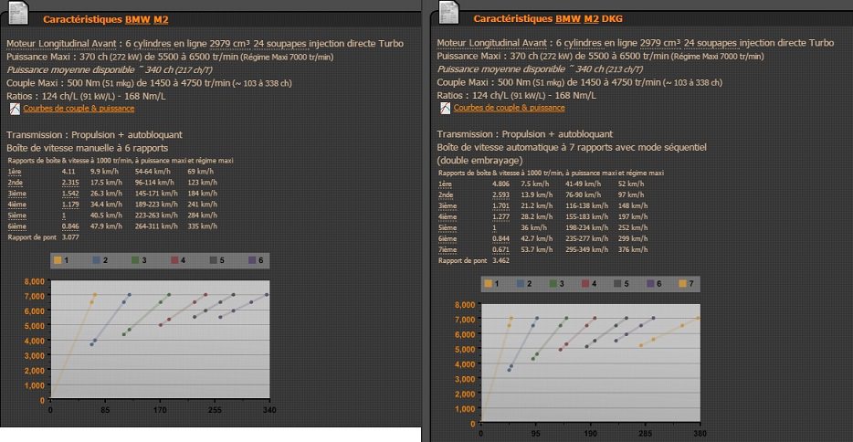Click the 2nde label in the DKG gearbox table
Viewport: 853px width, 442px height.
click(446, 195)
